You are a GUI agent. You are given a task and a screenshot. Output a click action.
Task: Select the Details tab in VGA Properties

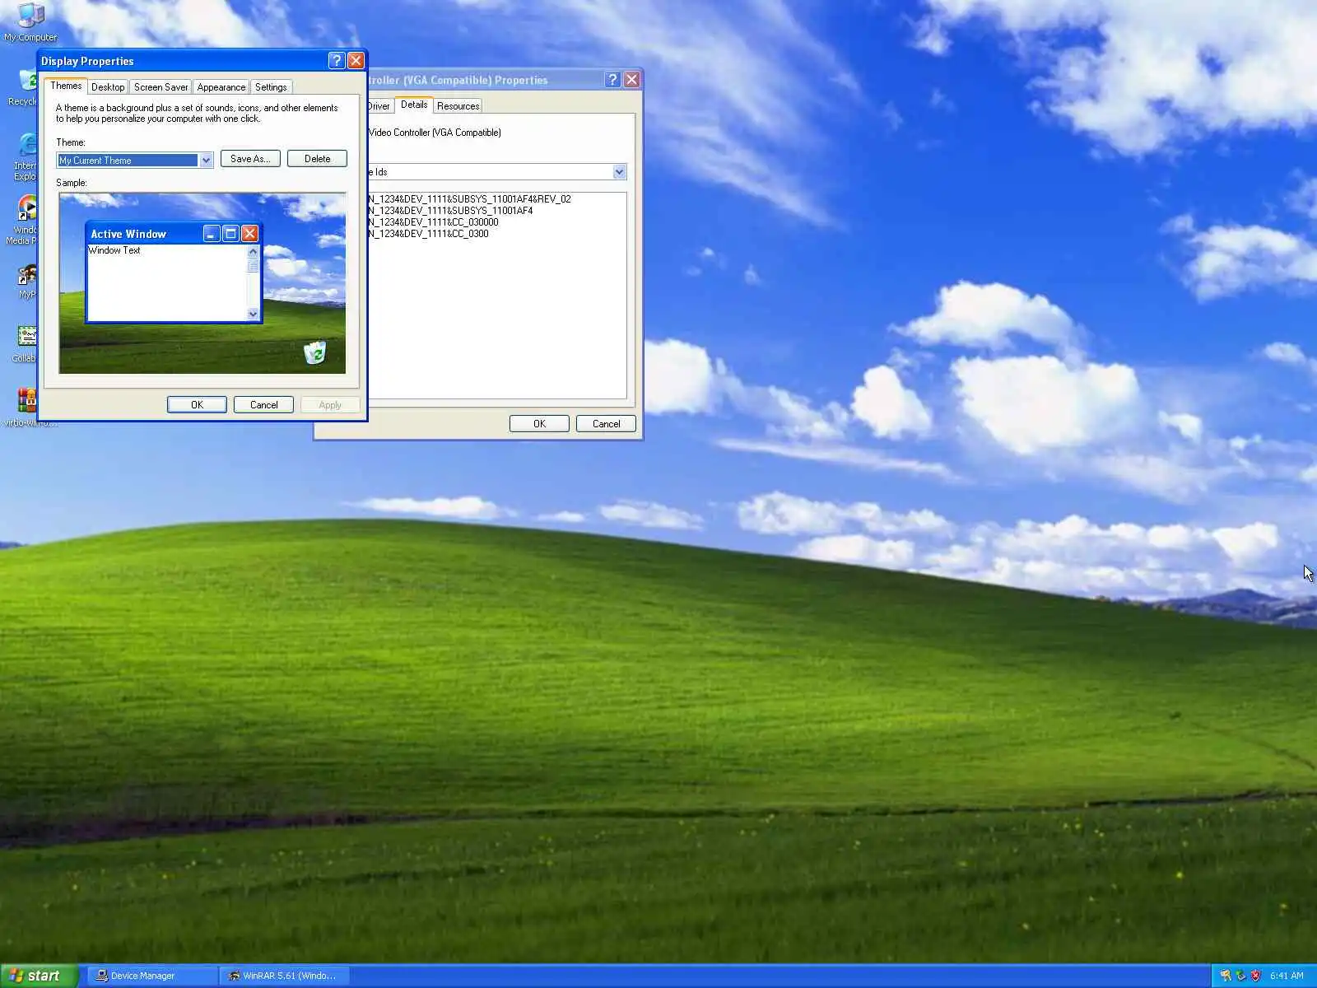(414, 105)
